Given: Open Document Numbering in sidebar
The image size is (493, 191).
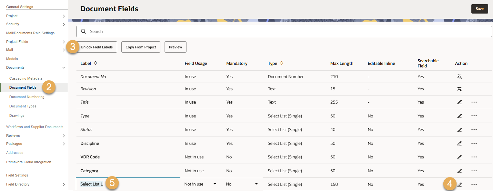Looking at the screenshot, I should tap(27, 97).
